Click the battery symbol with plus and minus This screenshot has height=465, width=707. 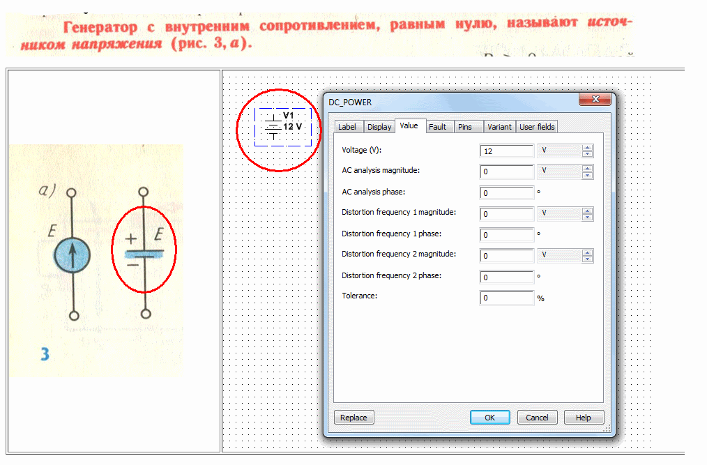coord(144,252)
